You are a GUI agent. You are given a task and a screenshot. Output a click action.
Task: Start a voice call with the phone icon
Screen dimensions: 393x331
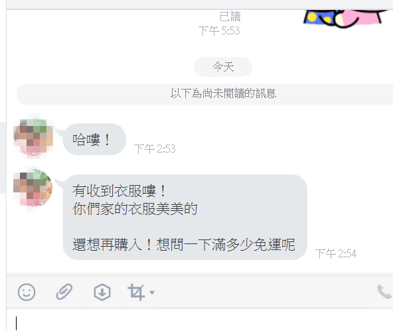click(x=384, y=292)
